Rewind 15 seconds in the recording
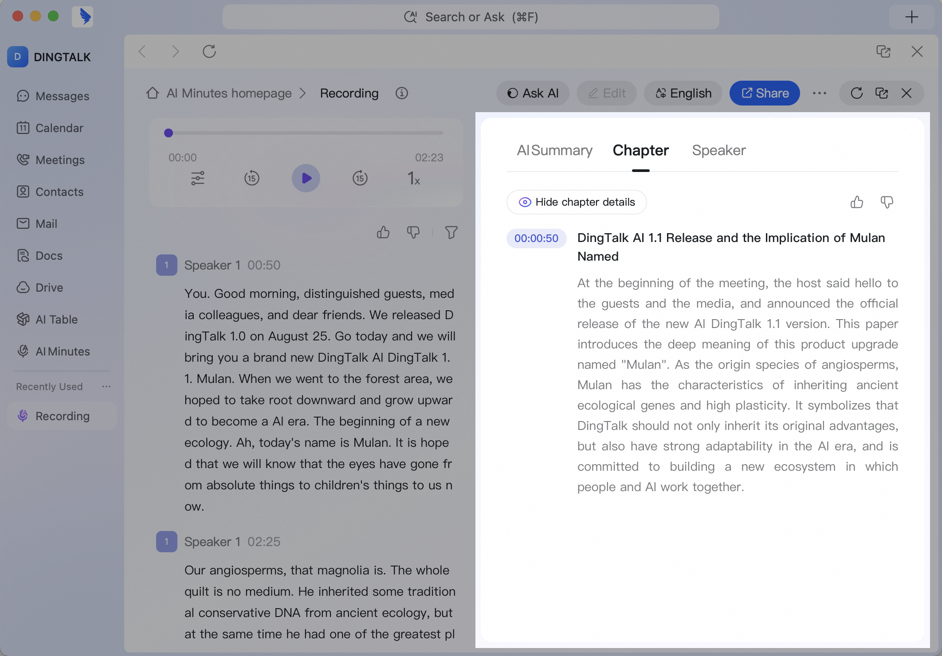The image size is (942, 656). click(252, 178)
